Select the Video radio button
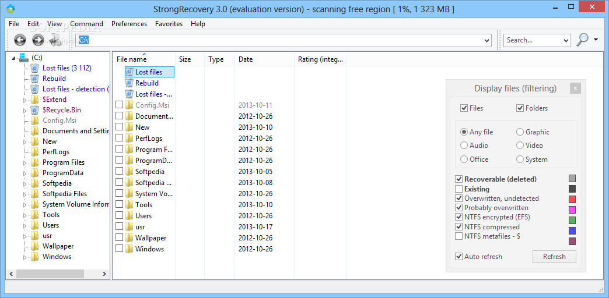 (x=520, y=146)
